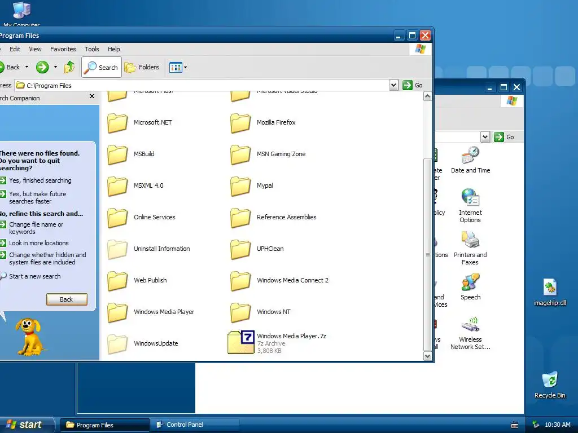Expand the Program Files address bar dropdown

[x=393, y=85]
